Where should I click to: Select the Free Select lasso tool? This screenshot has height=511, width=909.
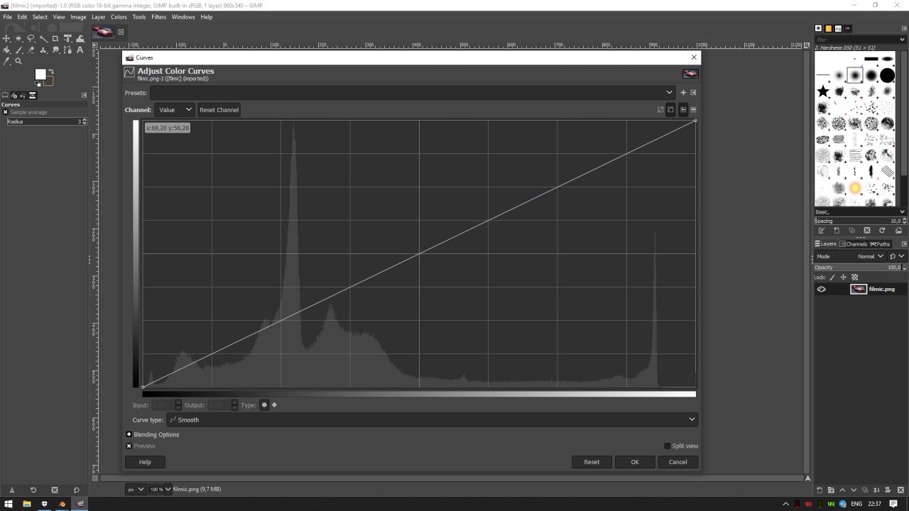point(31,38)
